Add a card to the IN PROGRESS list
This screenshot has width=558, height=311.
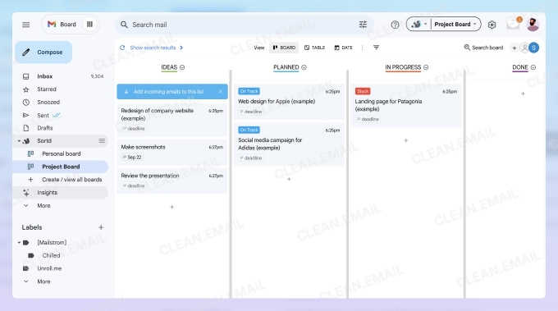[405, 140]
